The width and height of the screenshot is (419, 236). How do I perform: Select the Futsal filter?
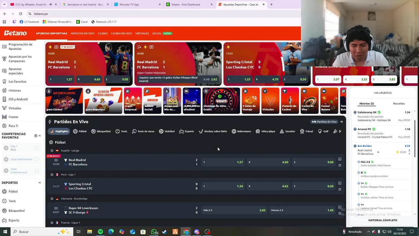coord(306,131)
